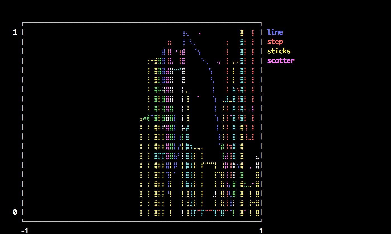This screenshot has height=234, width=391.
Task: Click the dashed left axis line of the plot
Action: (23, 123)
